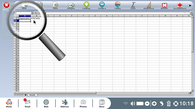Open the Graphic chart tool
This screenshot has width=195, height=109.
click(x=71, y=5)
